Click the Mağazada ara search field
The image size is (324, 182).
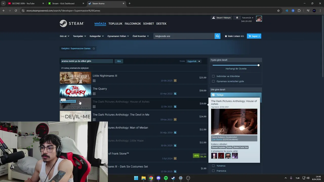(184, 36)
